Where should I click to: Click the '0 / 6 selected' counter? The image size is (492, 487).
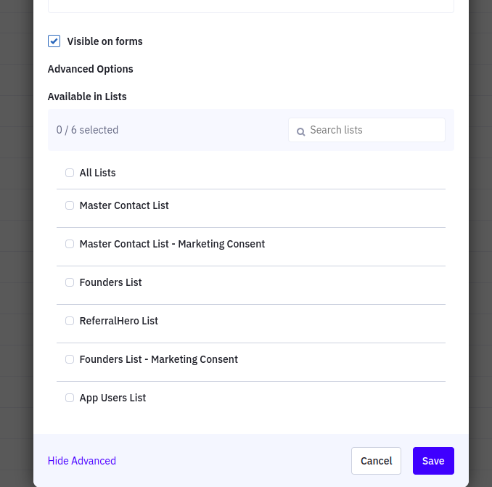[x=87, y=130]
